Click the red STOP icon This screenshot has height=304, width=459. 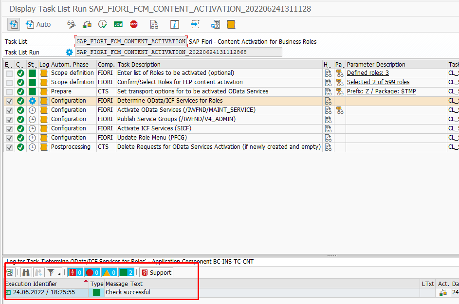[134, 24]
